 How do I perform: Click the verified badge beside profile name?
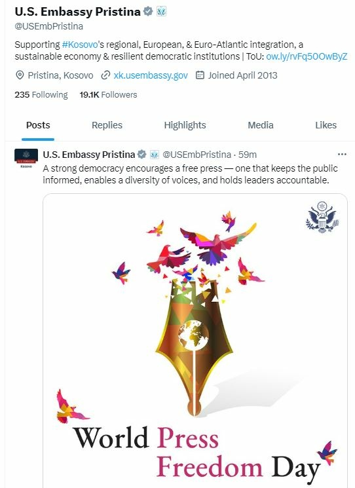148,12
